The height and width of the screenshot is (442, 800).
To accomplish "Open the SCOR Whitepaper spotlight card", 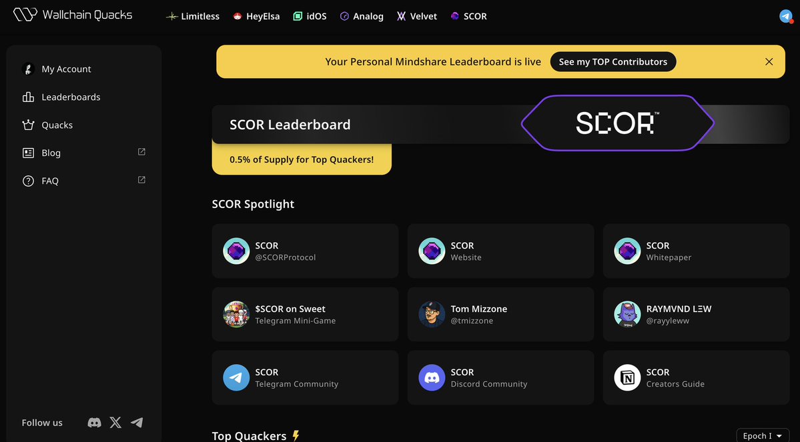I will tap(696, 251).
